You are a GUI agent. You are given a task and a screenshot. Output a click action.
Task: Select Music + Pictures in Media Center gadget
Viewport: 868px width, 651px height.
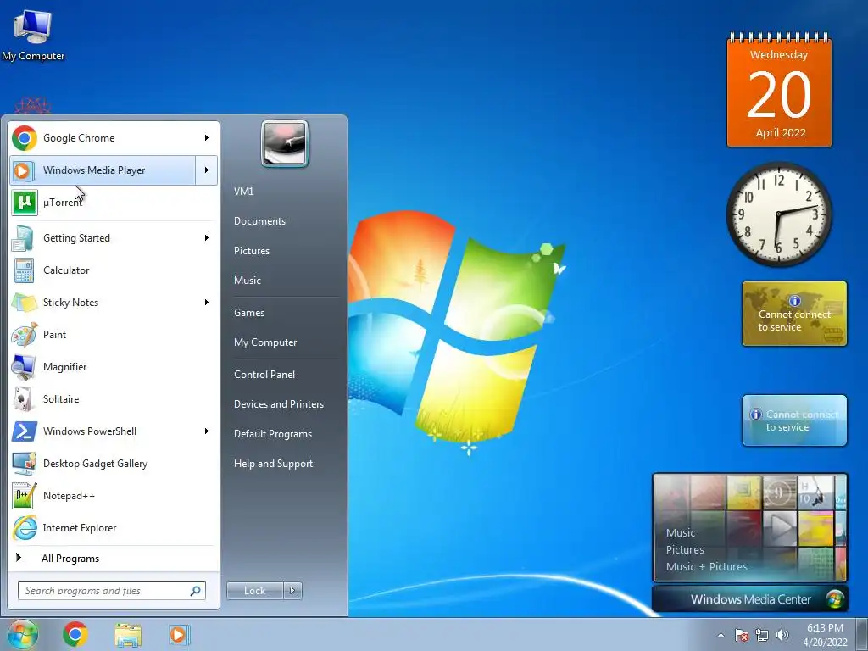[x=706, y=566]
